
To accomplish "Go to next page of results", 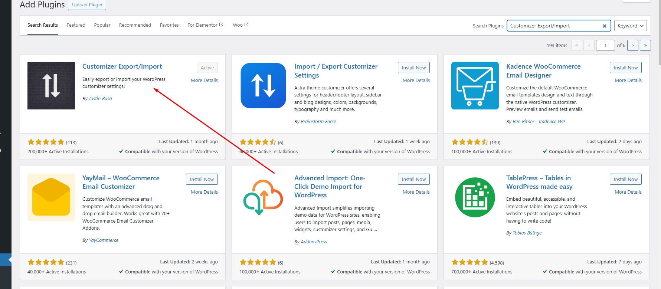I will (x=633, y=45).
